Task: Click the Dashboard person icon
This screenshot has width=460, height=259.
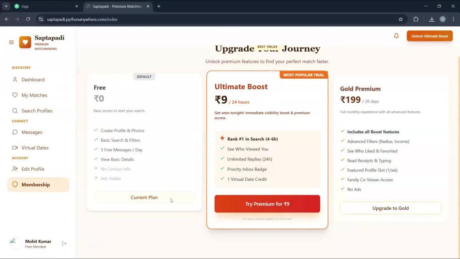Action: 15,80
